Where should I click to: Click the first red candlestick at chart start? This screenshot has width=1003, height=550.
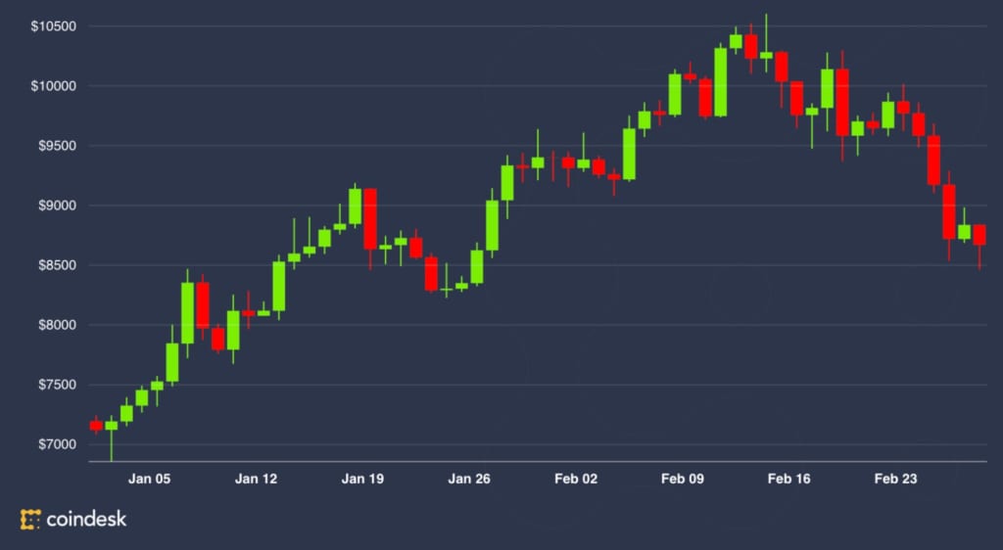96,425
